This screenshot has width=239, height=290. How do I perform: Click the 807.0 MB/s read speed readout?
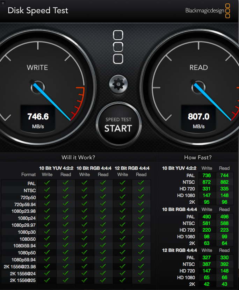(198, 118)
